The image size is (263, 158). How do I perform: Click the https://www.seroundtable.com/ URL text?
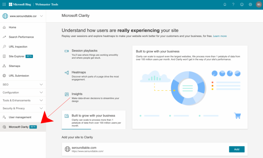point(88,151)
